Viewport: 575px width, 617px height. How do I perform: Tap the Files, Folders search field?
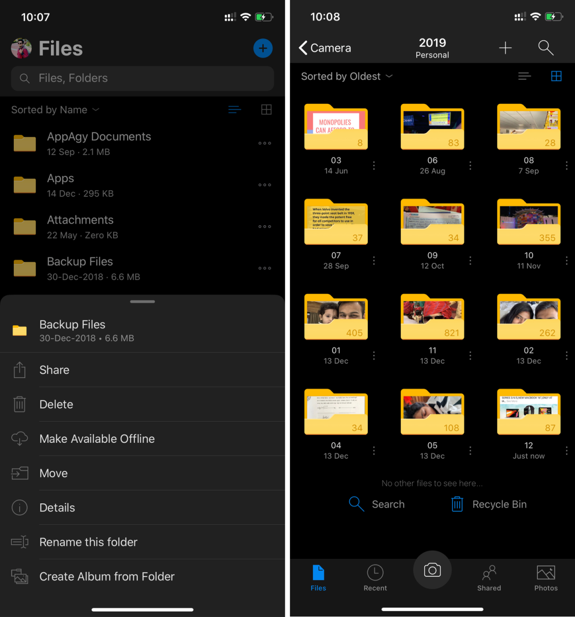point(142,78)
